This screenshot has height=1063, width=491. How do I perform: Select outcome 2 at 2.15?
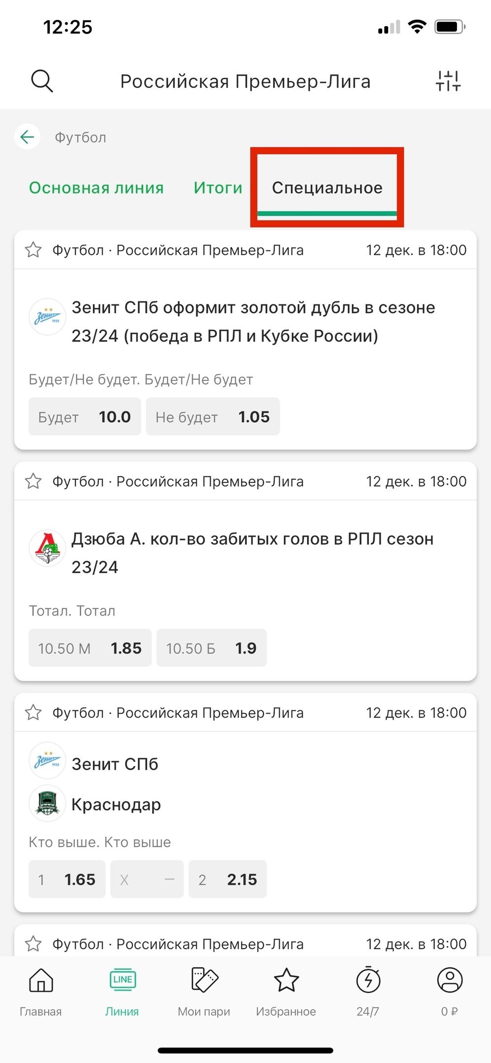pos(228,879)
